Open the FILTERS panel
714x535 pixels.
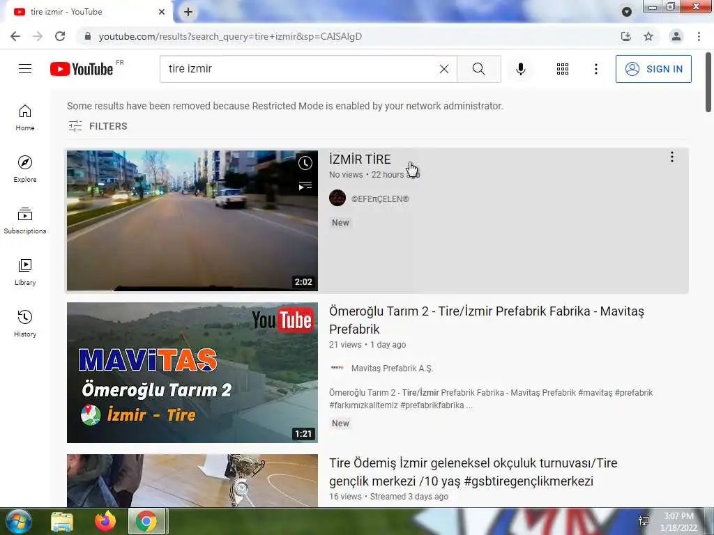(x=98, y=126)
